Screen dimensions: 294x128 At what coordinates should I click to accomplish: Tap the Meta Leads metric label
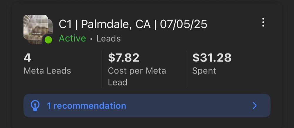47,71
